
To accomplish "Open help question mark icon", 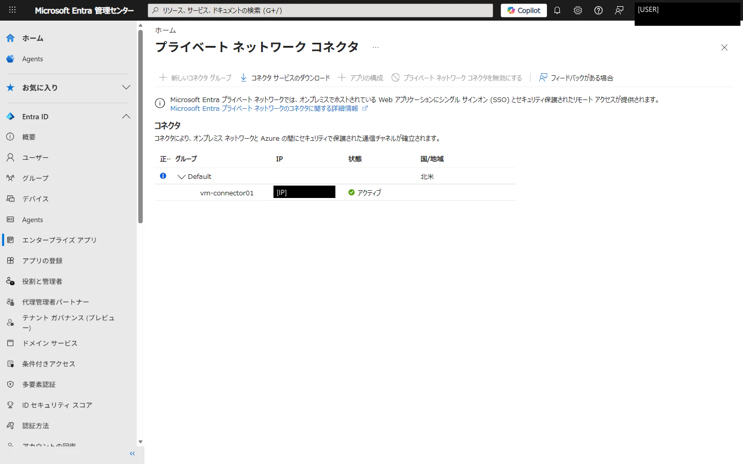I will coord(599,10).
